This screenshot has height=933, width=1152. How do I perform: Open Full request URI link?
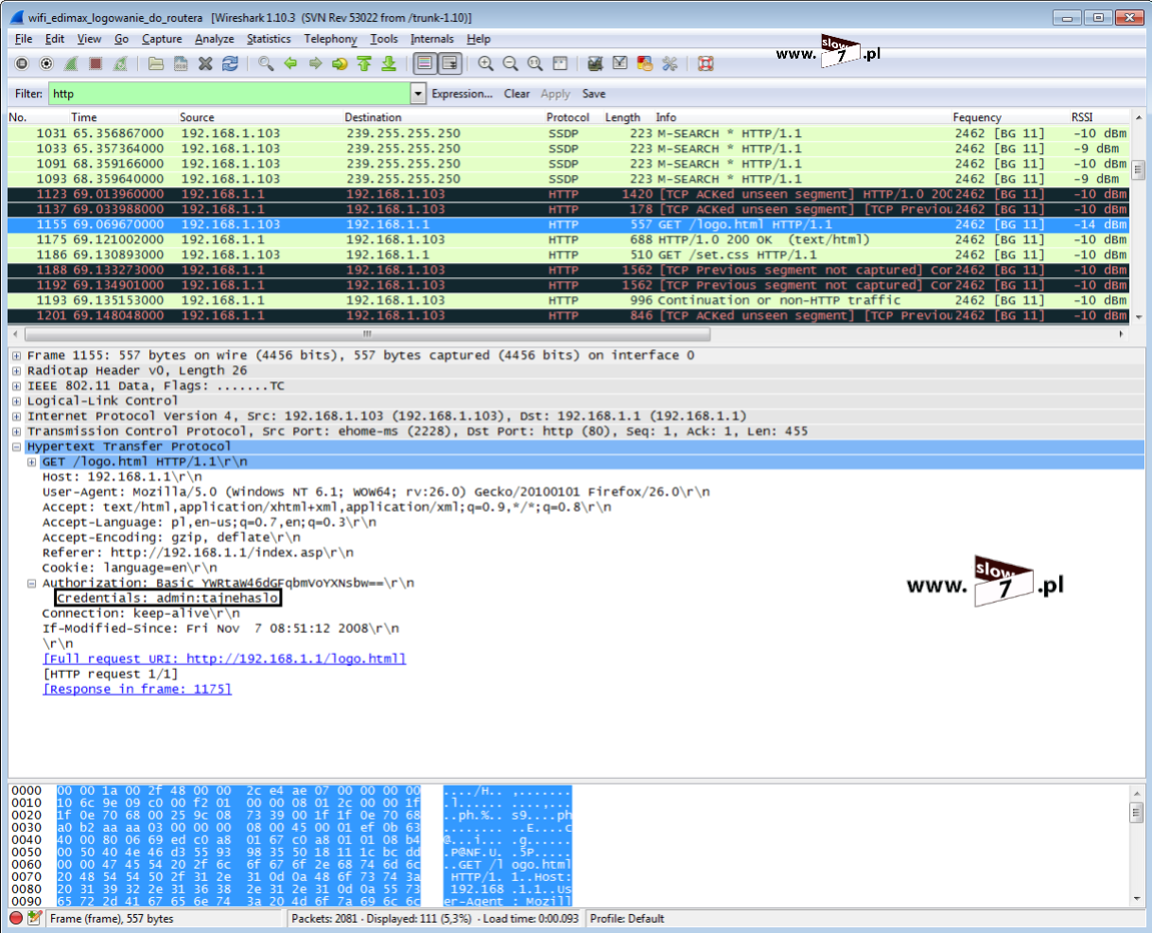click(x=224, y=659)
